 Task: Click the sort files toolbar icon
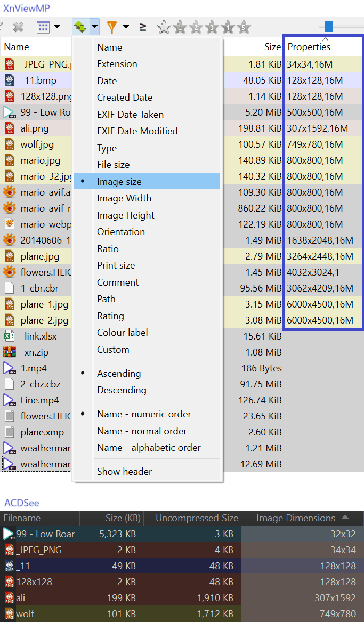pos(80,26)
